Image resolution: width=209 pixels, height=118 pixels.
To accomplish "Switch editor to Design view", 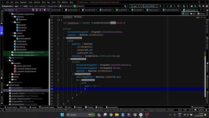I will [x=201, y=14].
